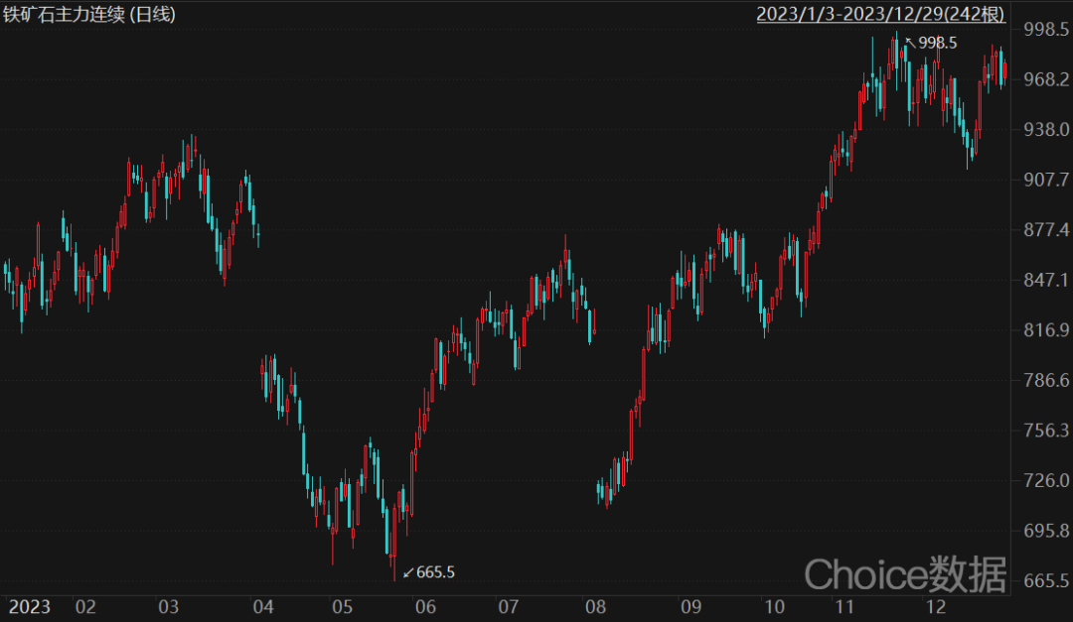Click the 04 month marker on time axis
Screen dimensions: 1073x622
(262, 607)
